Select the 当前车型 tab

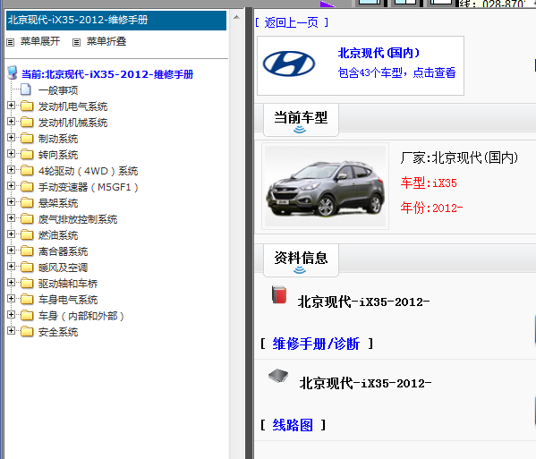point(301,120)
